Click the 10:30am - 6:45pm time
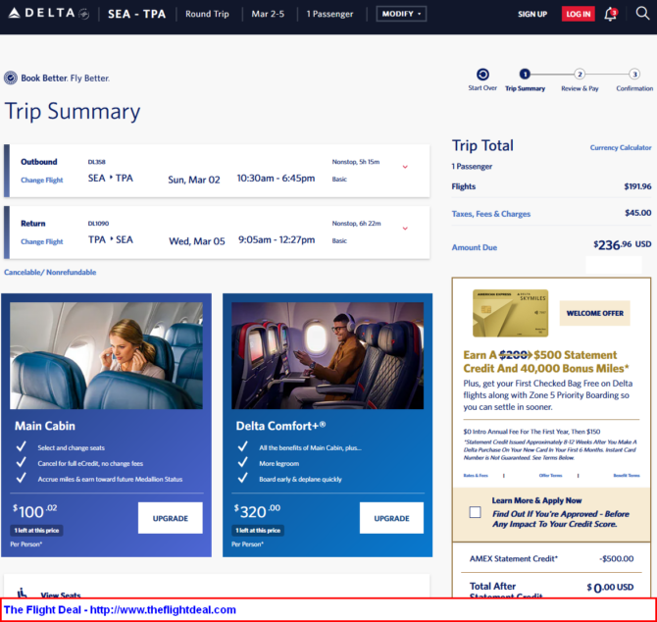The image size is (657, 622). 276,179
